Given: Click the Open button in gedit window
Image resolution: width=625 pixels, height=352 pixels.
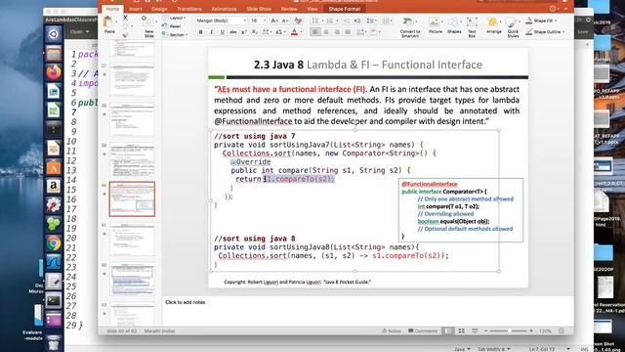Looking at the screenshot, I should pos(79,32).
